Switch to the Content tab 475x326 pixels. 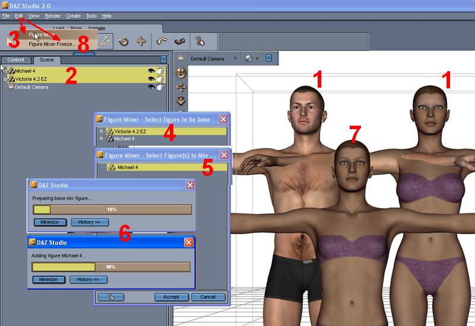pos(16,60)
